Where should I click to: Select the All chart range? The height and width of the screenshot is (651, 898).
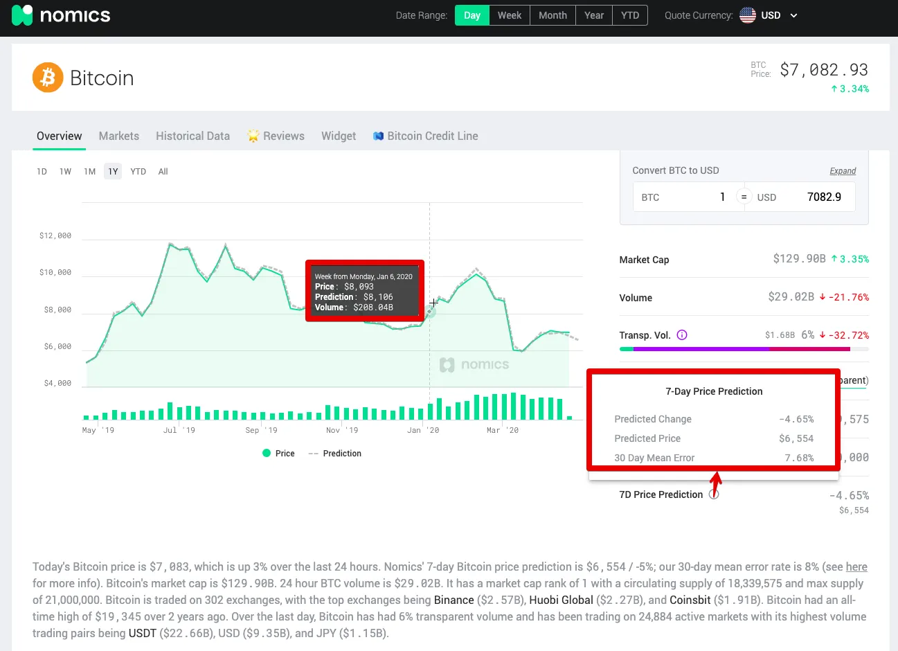163,172
